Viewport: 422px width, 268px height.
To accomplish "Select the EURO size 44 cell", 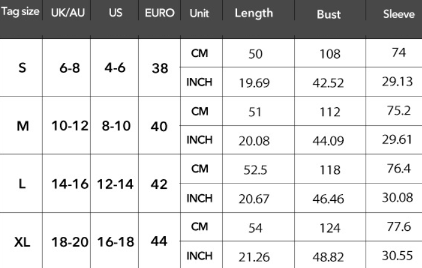I will point(160,242).
